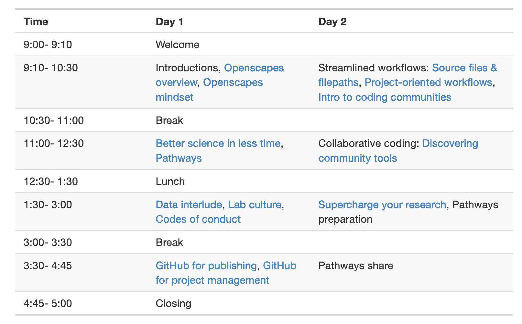Follow Discovering community tools link
Viewport: 522px width, 324px height.
point(450,144)
